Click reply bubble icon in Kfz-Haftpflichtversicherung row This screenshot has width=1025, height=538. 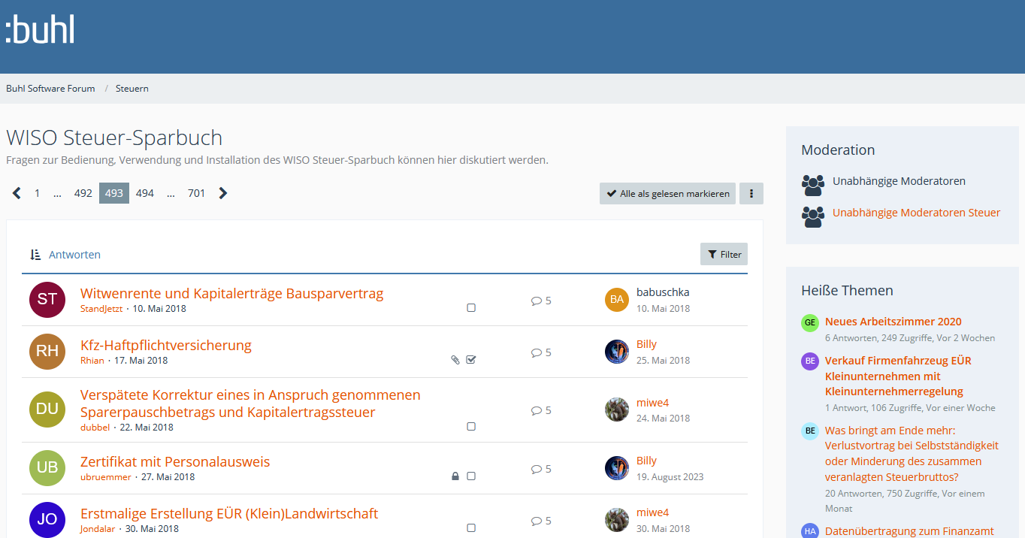[x=537, y=352]
